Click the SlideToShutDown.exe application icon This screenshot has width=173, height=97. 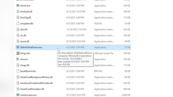coord(18,47)
